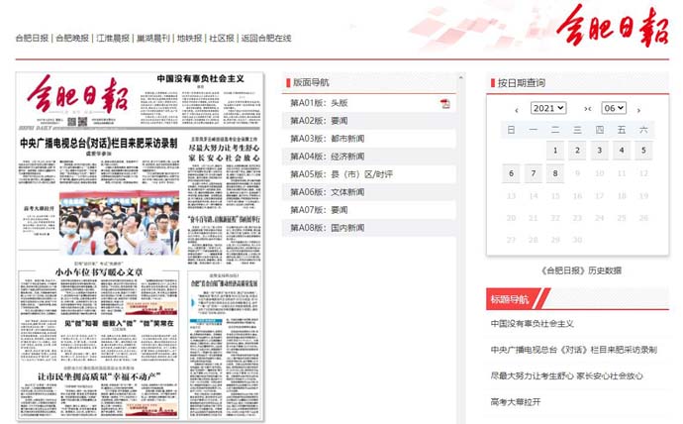Pick June 2 in the calendar

point(578,151)
